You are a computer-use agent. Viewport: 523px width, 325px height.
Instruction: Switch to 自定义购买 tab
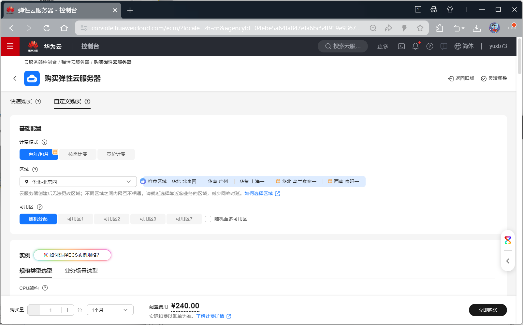pyautogui.click(x=68, y=102)
